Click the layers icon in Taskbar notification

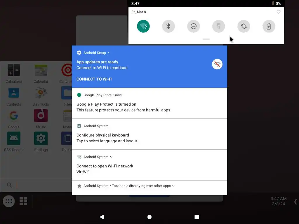79,186
